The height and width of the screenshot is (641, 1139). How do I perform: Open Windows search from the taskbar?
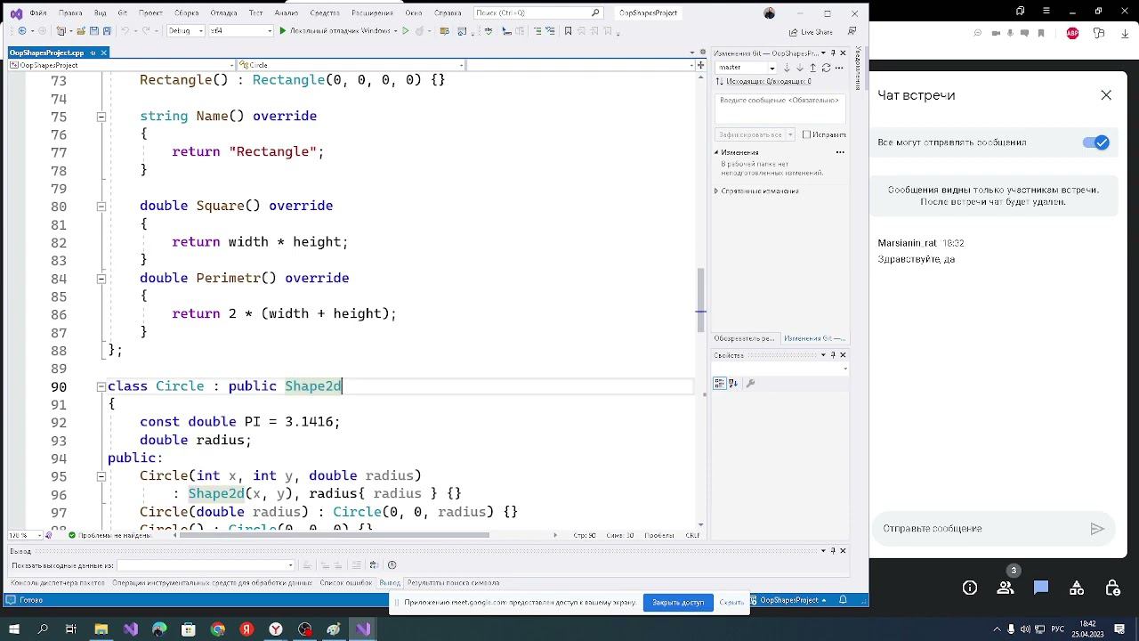[43, 629]
